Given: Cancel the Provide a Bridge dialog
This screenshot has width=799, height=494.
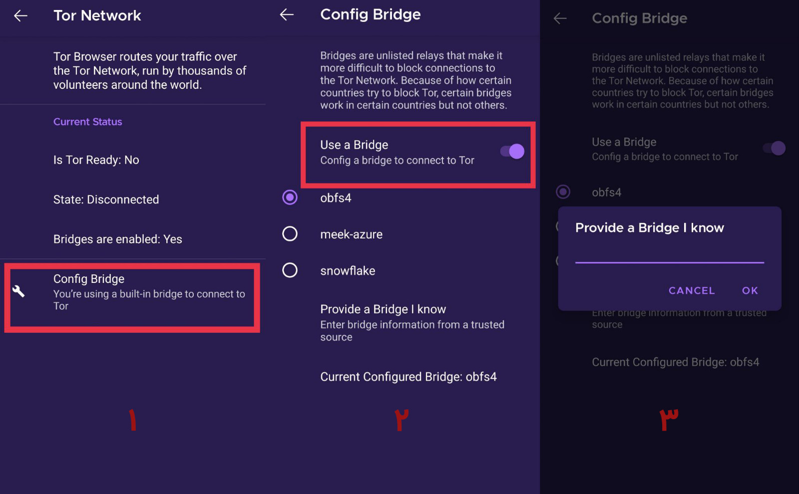Looking at the screenshot, I should click(x=692, y=290).
